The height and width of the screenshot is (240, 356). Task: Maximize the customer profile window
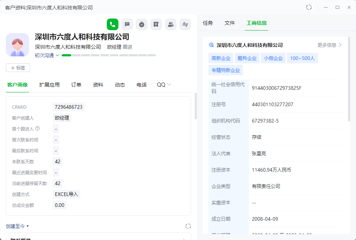[337, 7]
